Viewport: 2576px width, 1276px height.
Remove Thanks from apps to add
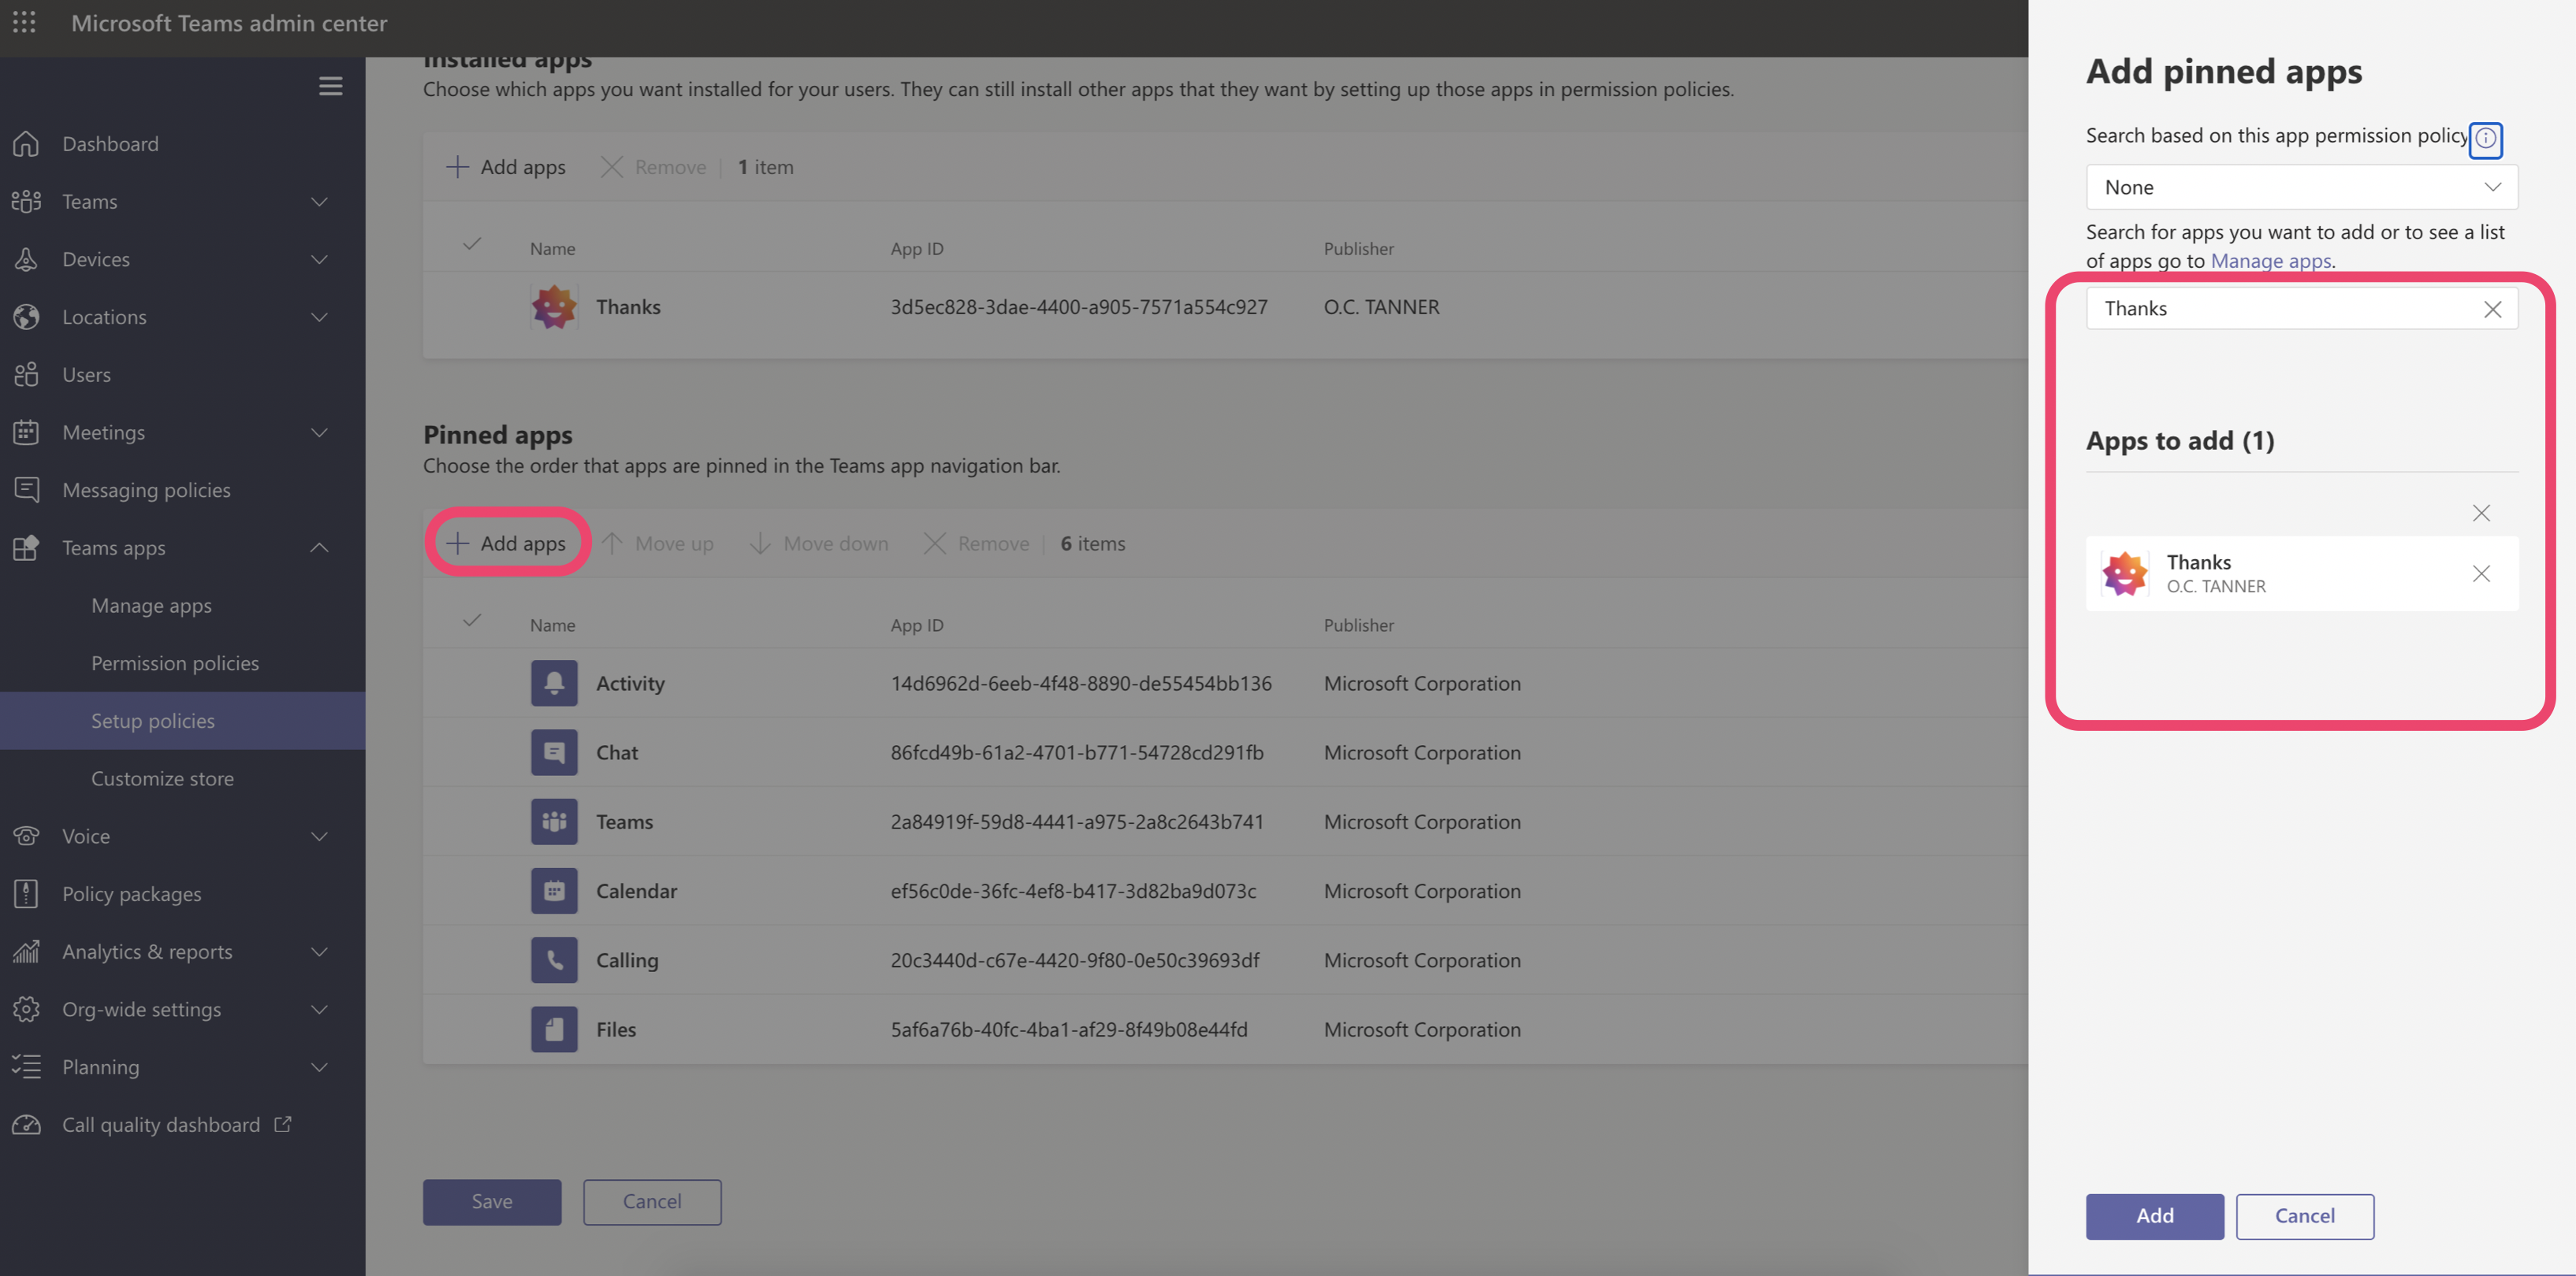click(2480, 573)
